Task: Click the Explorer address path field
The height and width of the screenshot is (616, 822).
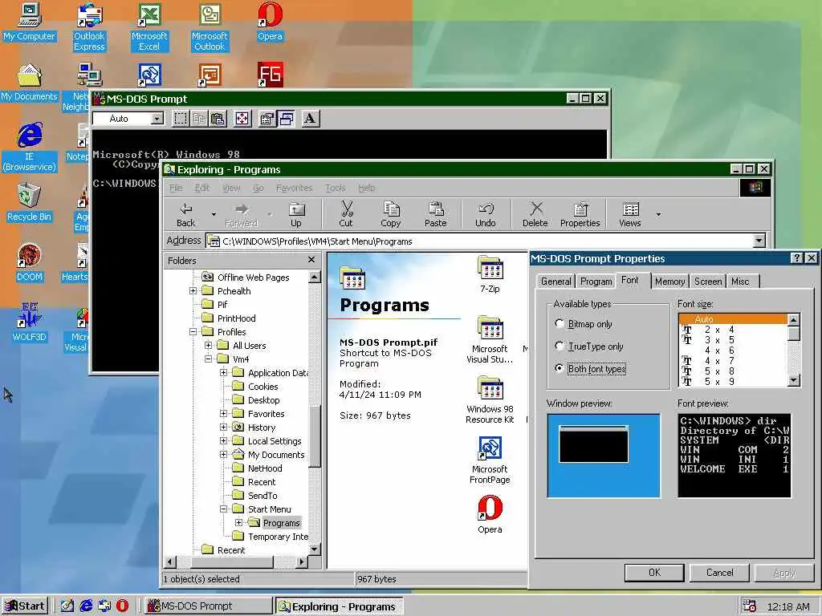Action: point(480,241)
